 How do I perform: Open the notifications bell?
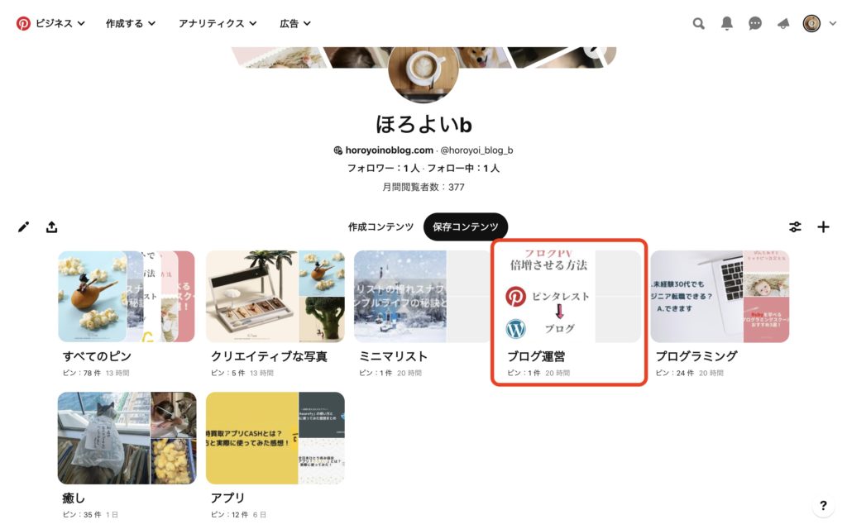point(727,23)
